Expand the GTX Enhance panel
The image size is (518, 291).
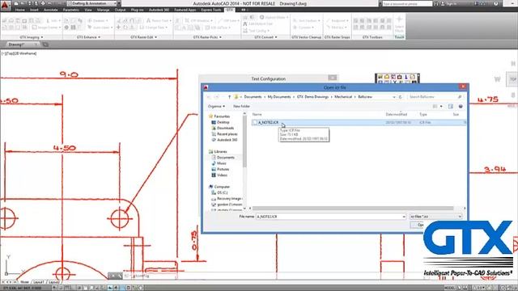coord(88,37)
